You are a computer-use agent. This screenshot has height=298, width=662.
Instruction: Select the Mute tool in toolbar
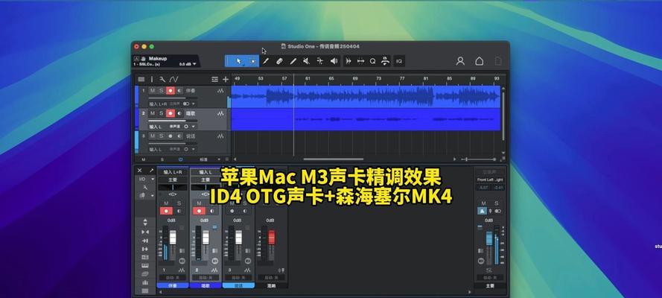[x=307, y=61]
